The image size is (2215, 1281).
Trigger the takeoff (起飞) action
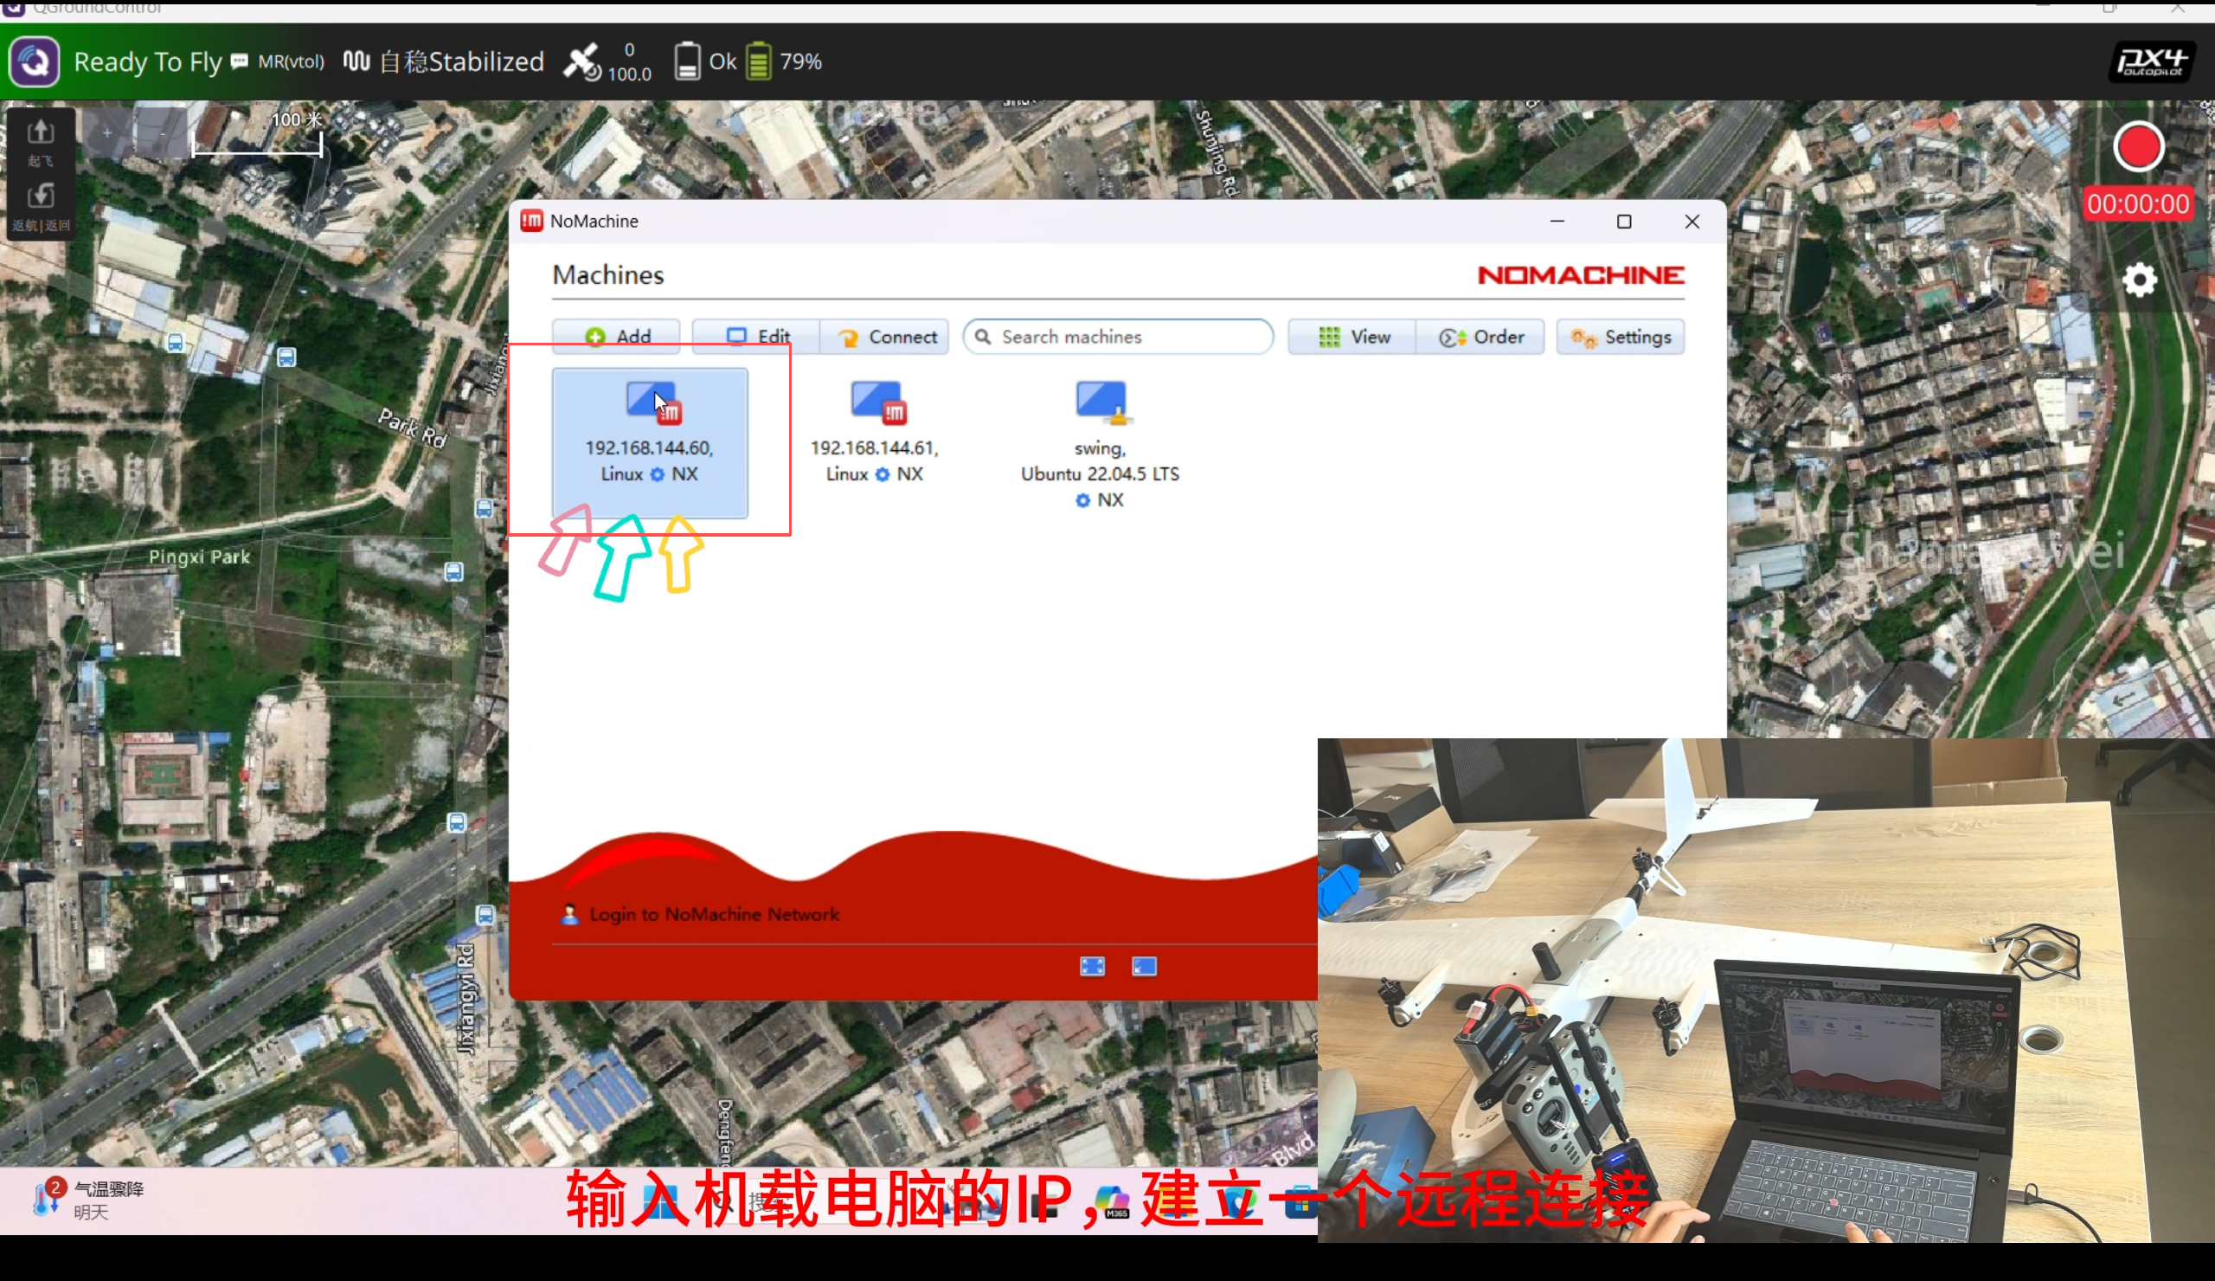click(x=41, y=142)
